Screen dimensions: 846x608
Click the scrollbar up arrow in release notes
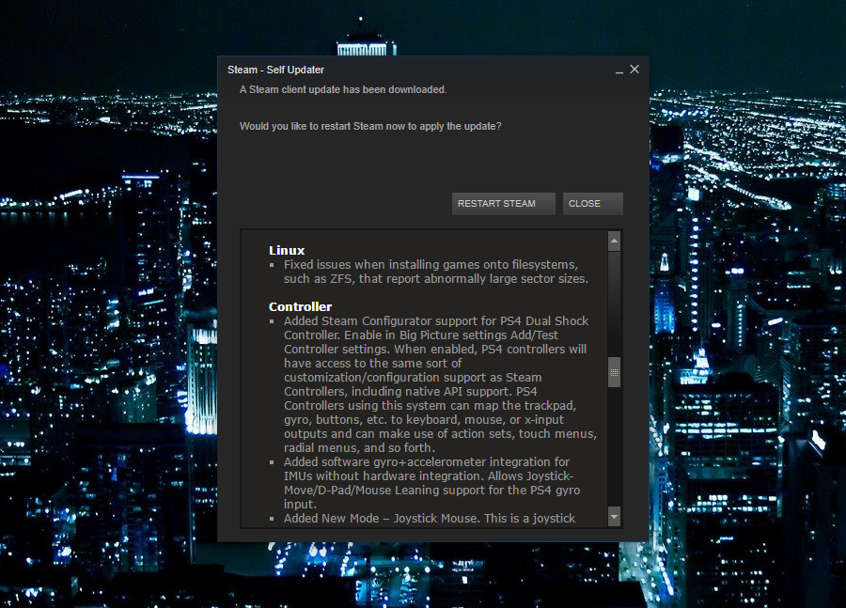tap(614, 242)
